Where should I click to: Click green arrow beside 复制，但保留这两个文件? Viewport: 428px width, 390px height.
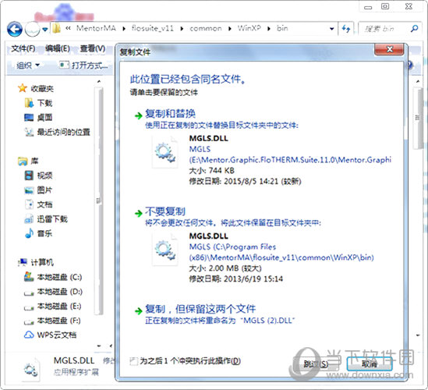139,310
